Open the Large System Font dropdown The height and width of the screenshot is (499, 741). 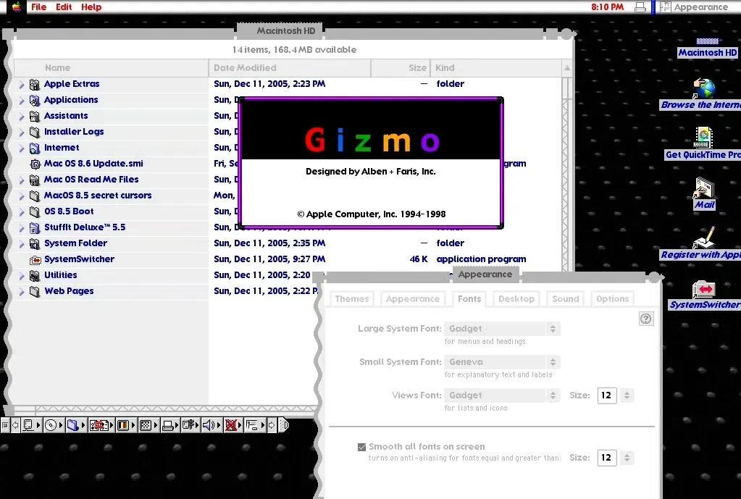503,328
